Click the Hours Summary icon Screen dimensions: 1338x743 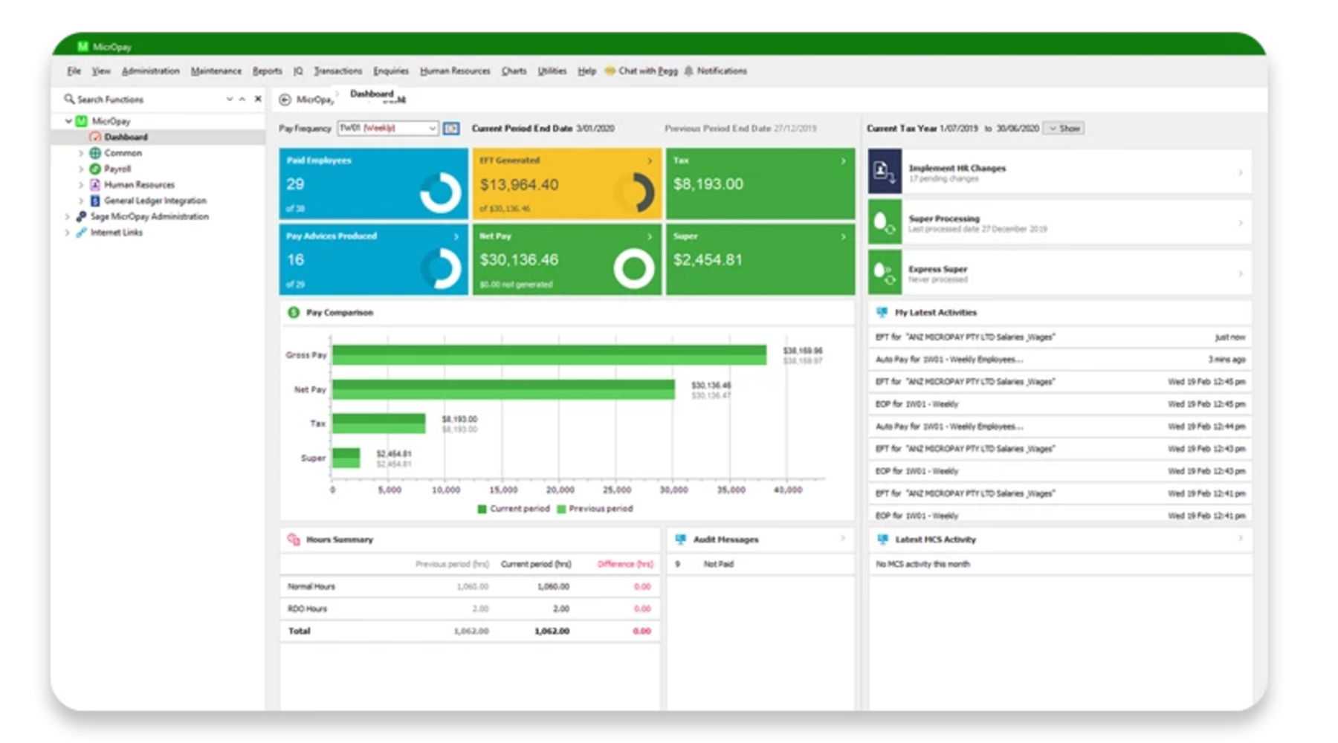pos(294,539)
